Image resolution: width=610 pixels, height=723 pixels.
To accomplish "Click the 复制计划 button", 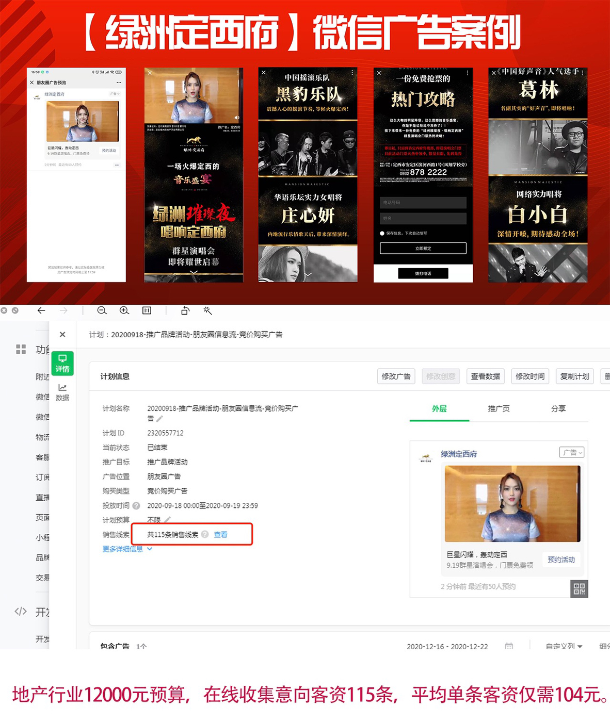I will point(574,376).
